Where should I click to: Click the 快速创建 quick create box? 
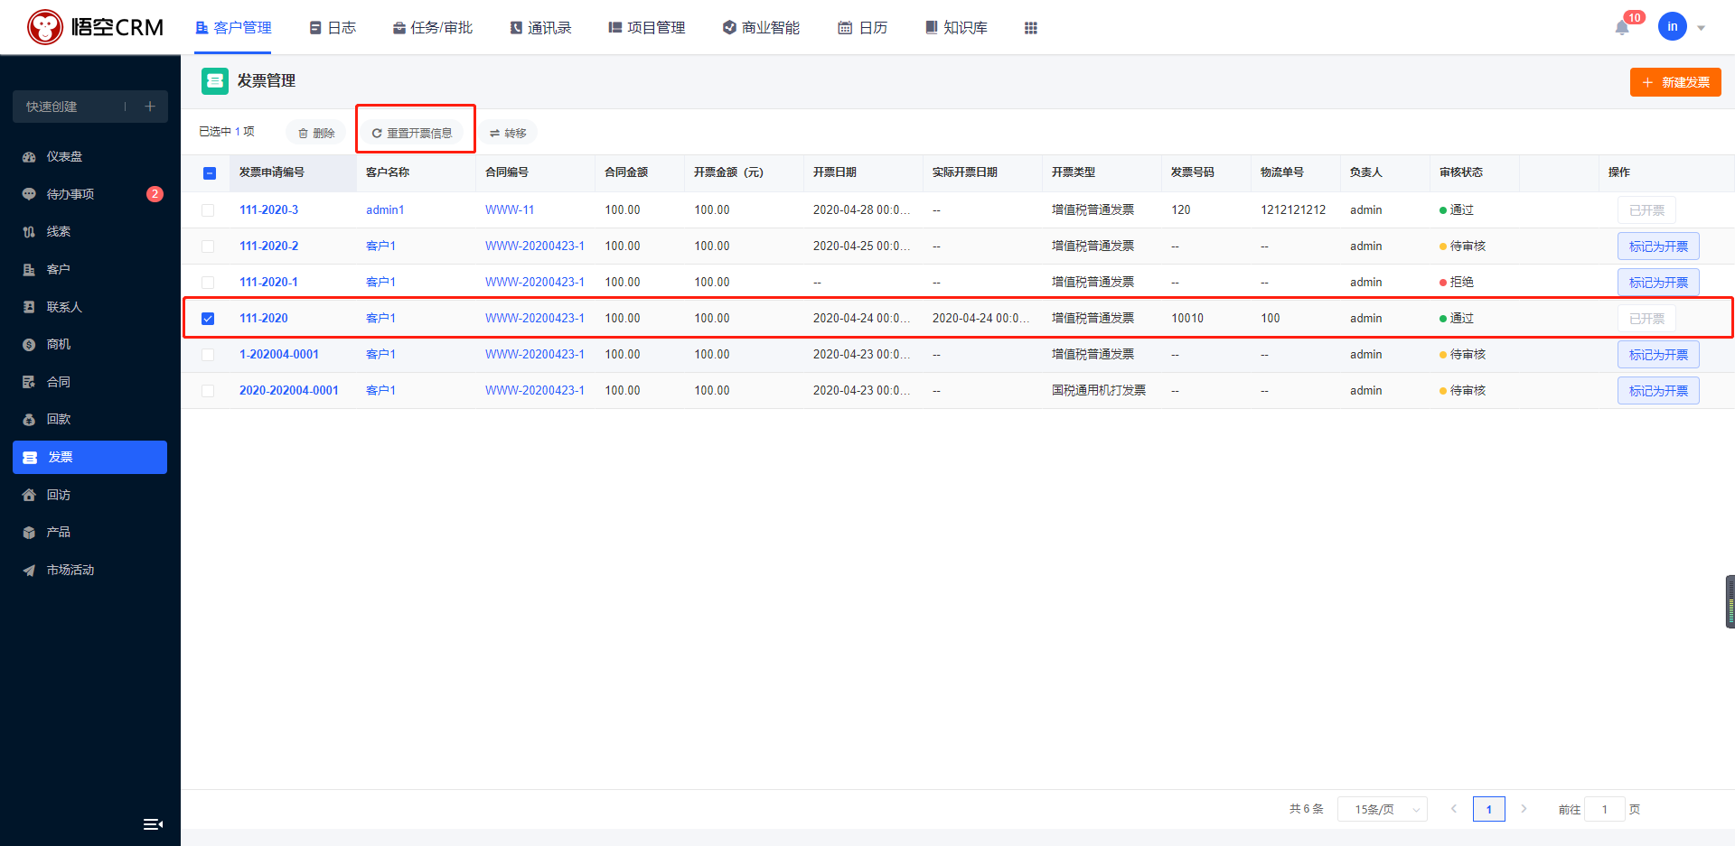(x=90, y=107)
